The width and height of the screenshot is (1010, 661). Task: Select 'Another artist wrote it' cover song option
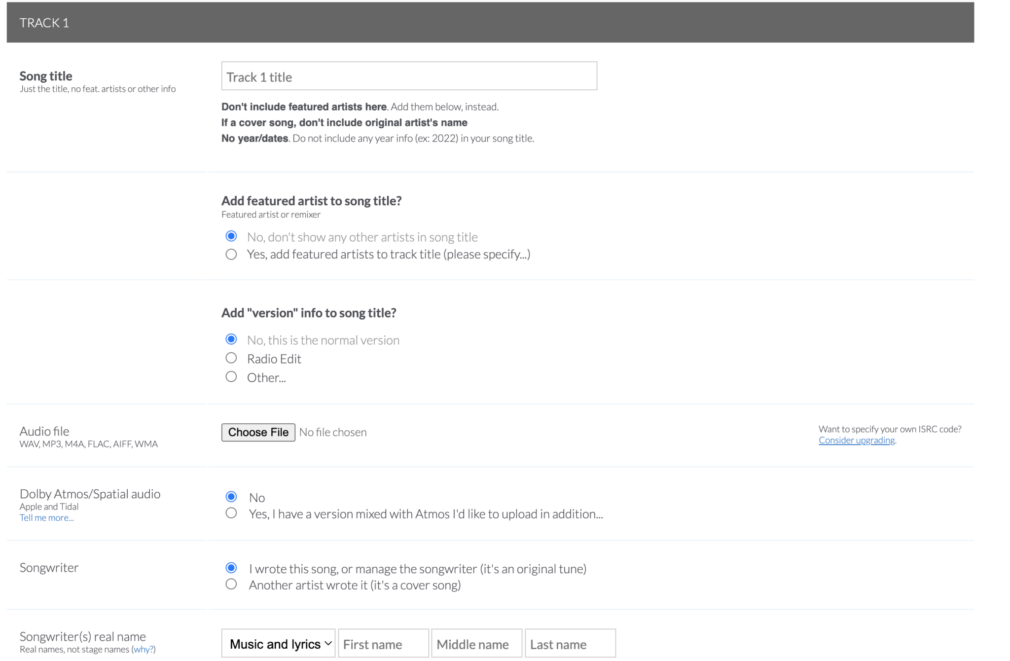pos(231,585)
